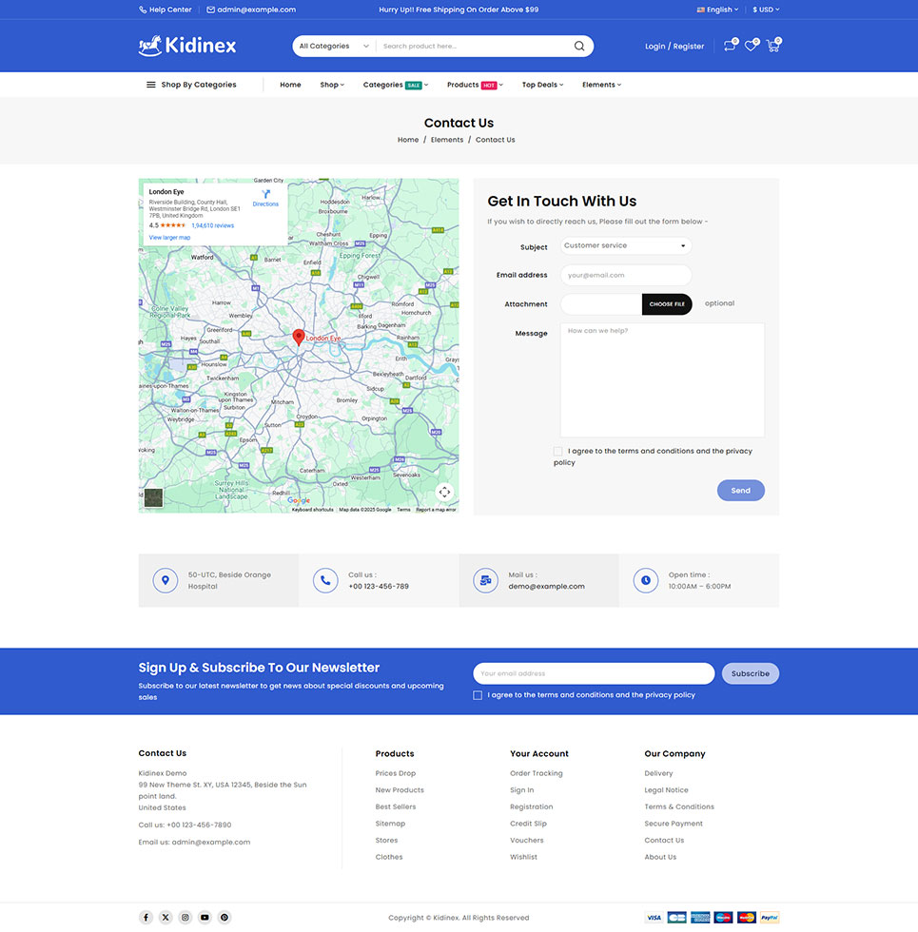Open View larger map link
The height and width of the screenshot is (932, 918).
tap(169, 237)
